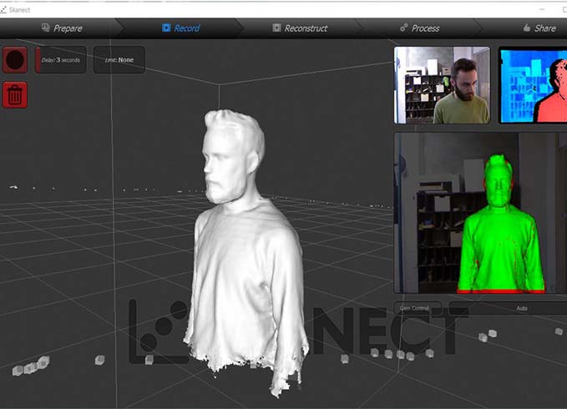
Task: Click the Share thumbs-up icon
Action: pos(527,28)
